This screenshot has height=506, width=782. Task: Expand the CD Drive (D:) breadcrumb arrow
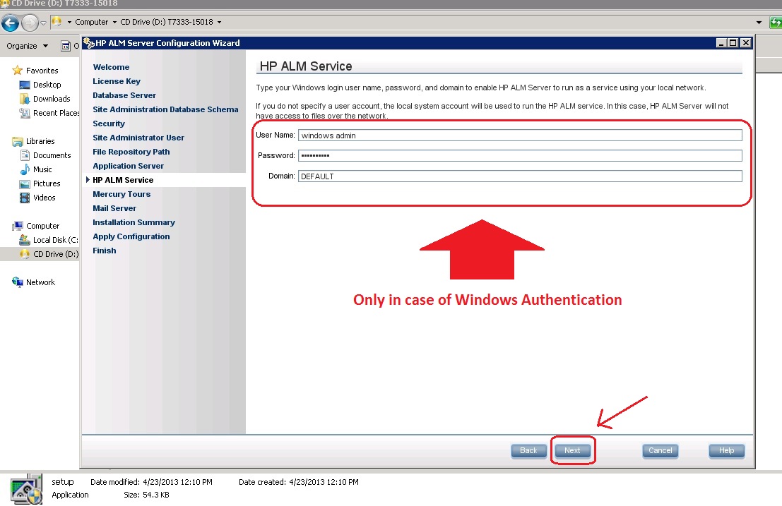point(219,23)
